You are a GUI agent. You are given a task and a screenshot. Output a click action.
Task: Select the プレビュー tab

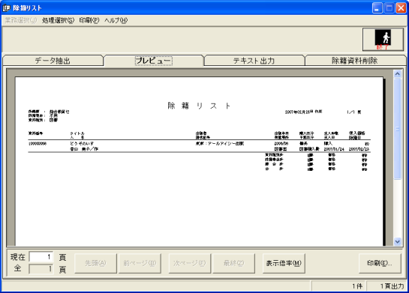tap(154, 61)
